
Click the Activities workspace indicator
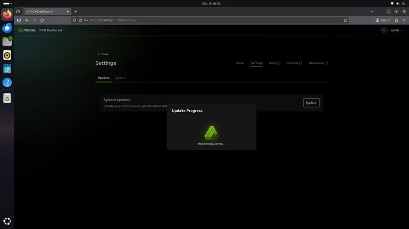coord(7,4)
